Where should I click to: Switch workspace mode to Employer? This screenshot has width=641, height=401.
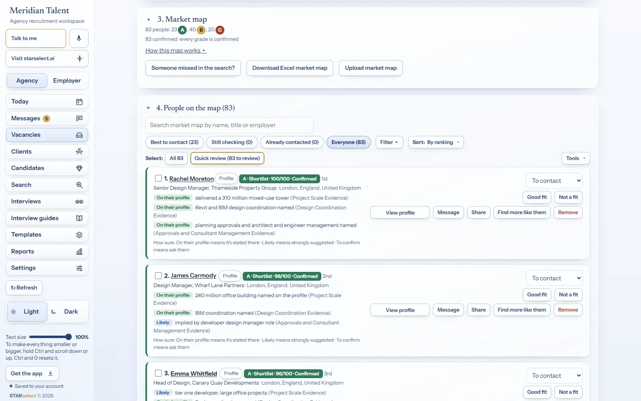[x=67, y=81]
